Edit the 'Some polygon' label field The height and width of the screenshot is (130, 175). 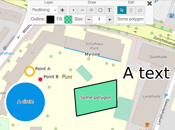click(131, 20)
